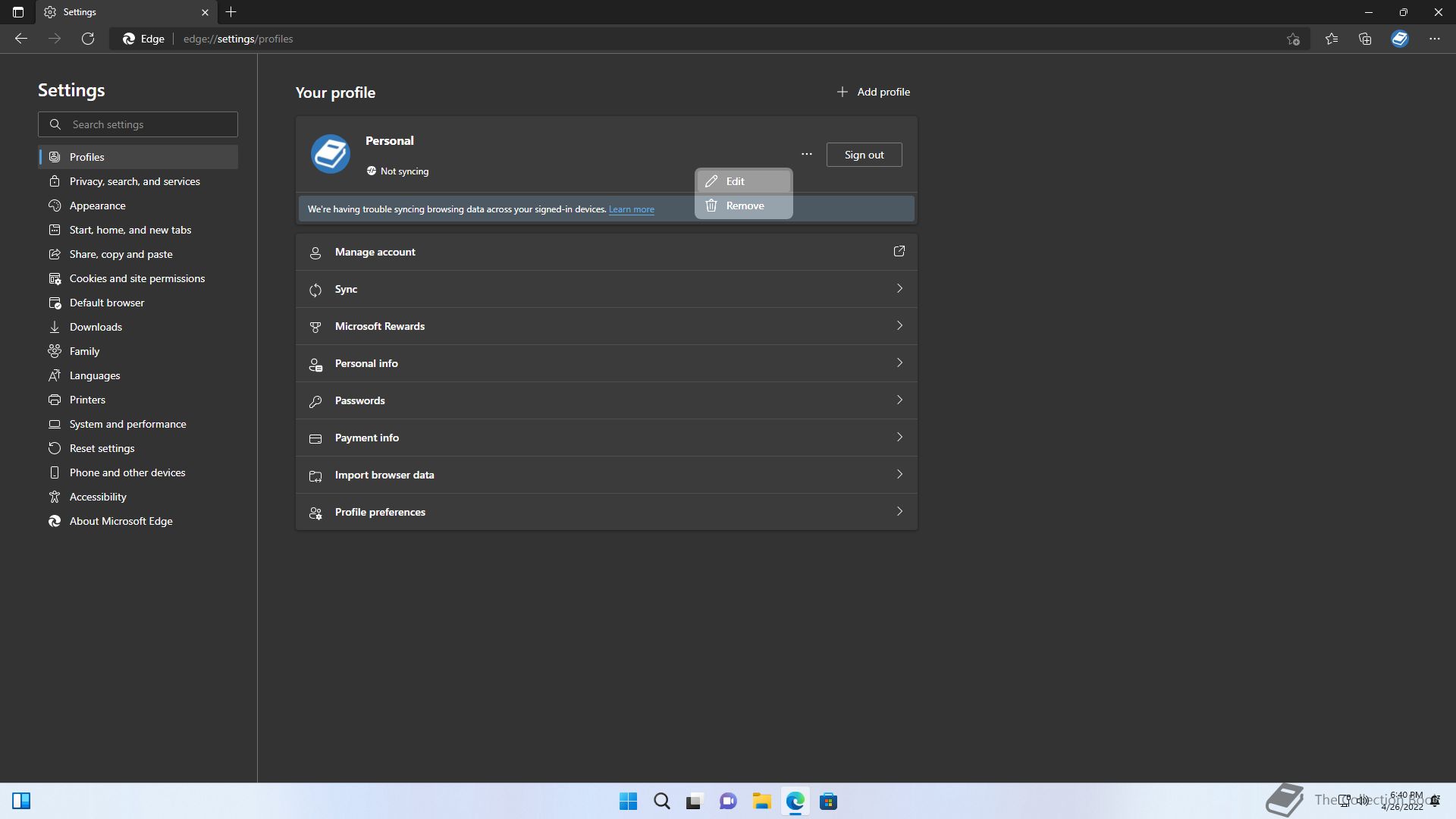Image resolution: width=1456 pixels, height=819 pixels.
Task: Open About Microsoft Edge
Action: [x=138, y=521]
